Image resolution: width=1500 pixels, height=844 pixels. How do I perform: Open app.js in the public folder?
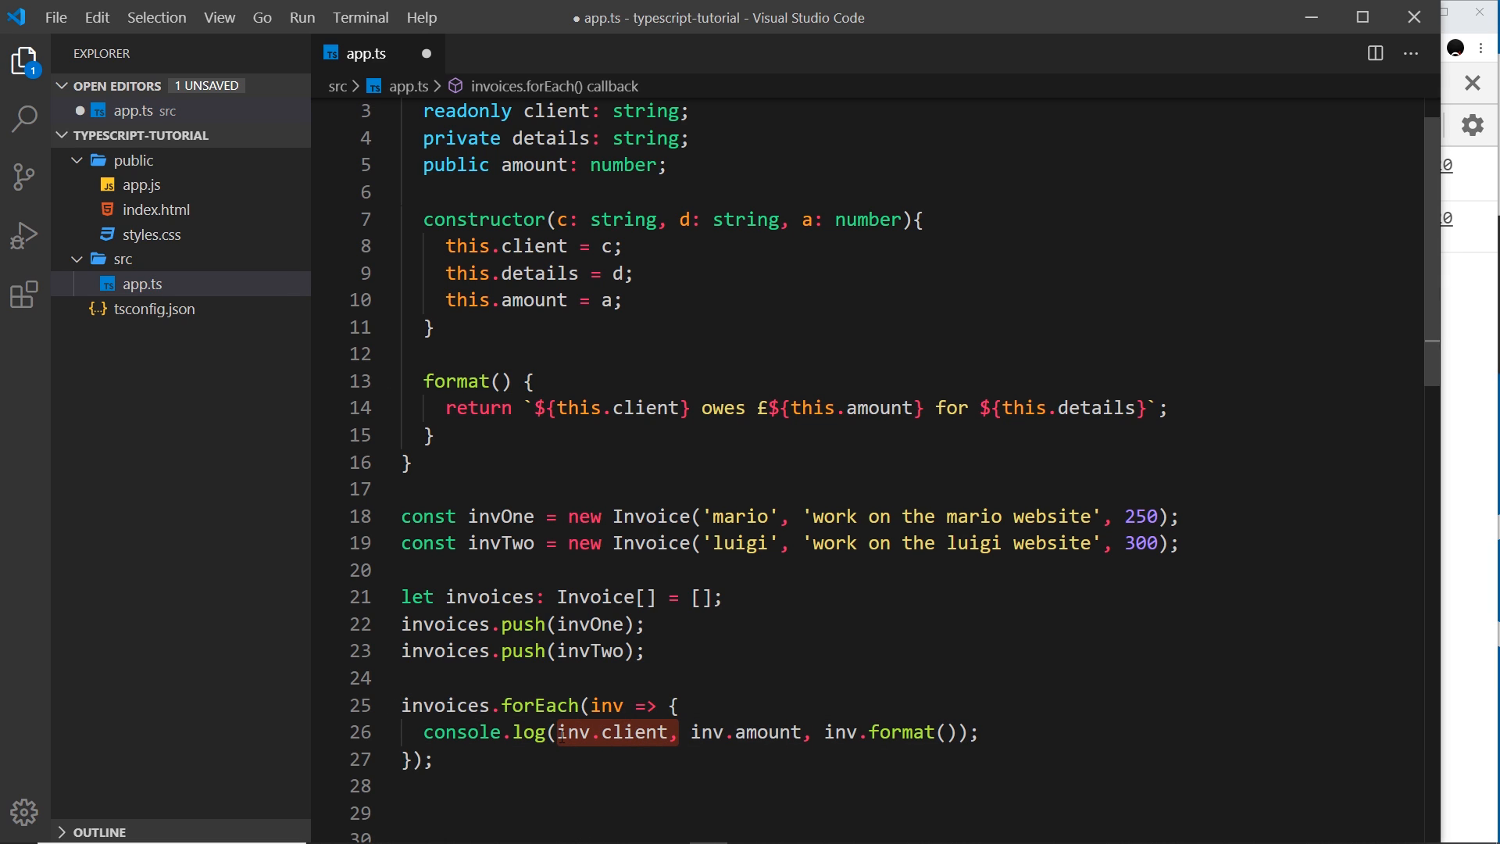(x=141, y=185)
